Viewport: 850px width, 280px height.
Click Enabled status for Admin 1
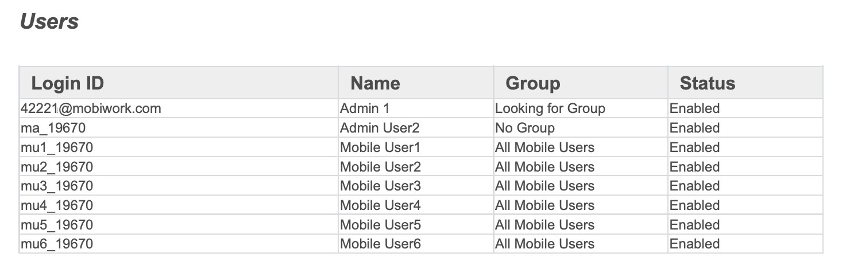pyautogui.click(x=694, y=108)
